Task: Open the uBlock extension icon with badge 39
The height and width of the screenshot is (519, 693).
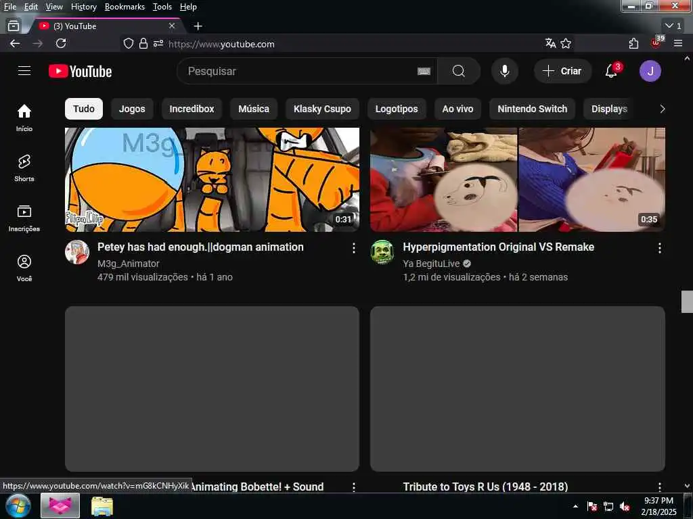Action: (x=657, y=43)
